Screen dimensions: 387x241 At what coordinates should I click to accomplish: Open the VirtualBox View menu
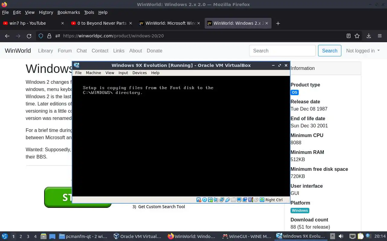[x=110, y=73]
